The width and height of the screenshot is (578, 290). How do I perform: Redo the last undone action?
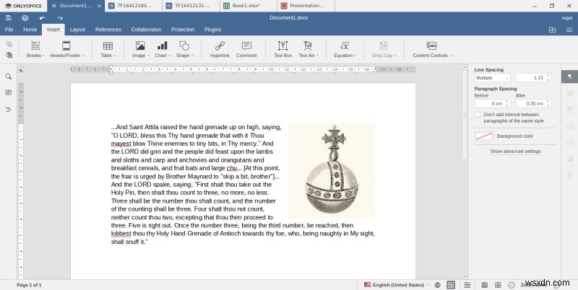coord(60,17)
